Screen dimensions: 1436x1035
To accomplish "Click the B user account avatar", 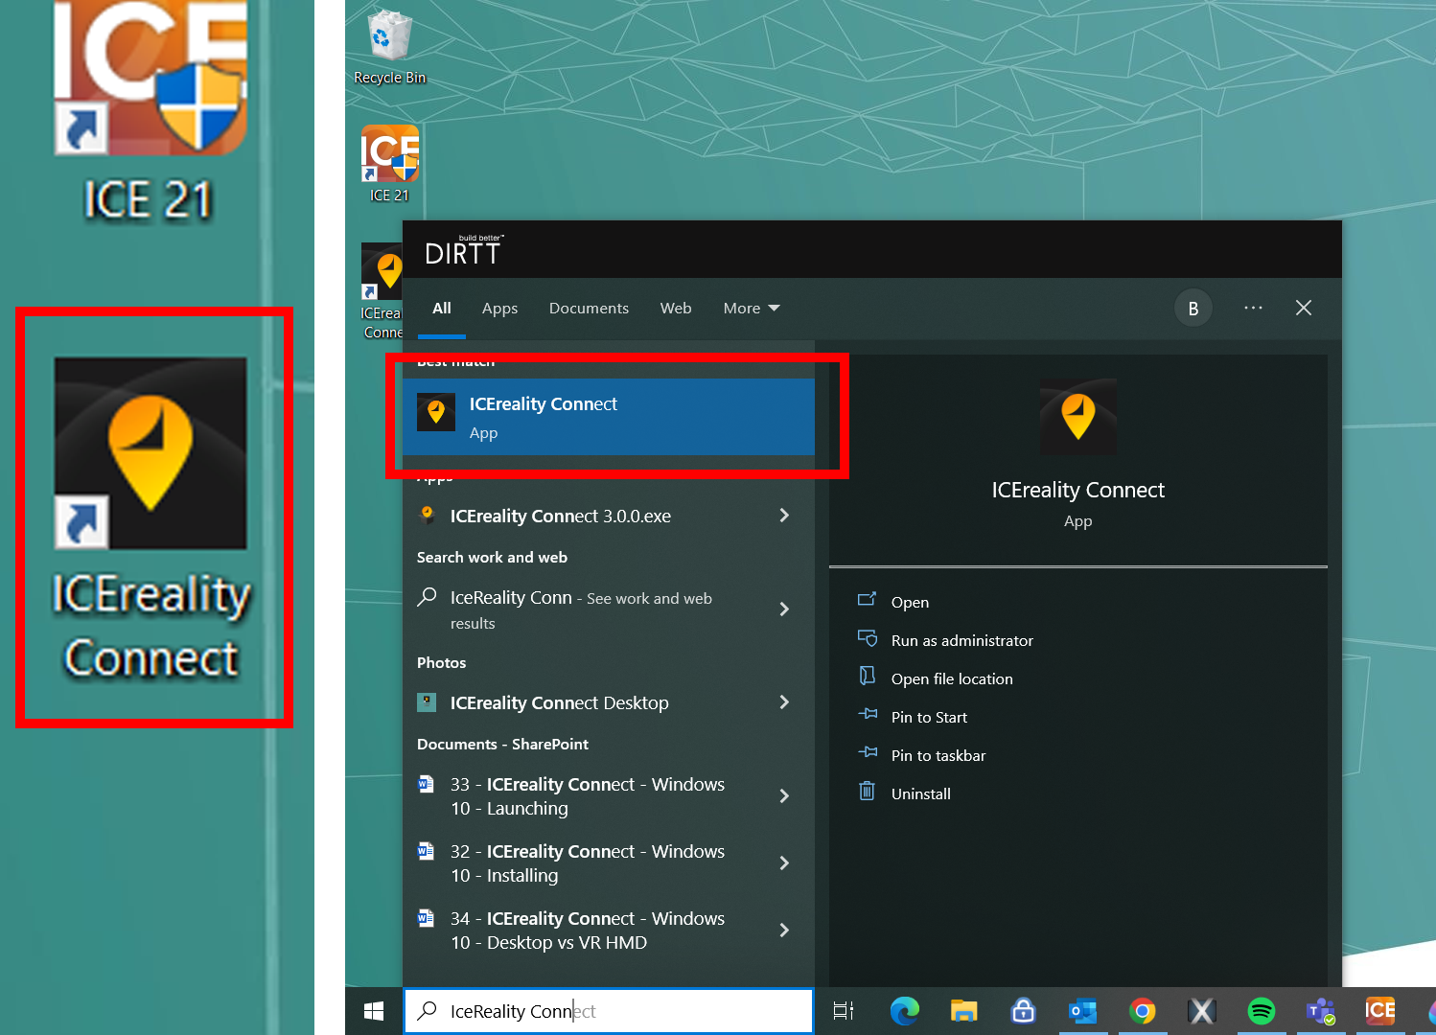I will click(x=1193, y=309).
